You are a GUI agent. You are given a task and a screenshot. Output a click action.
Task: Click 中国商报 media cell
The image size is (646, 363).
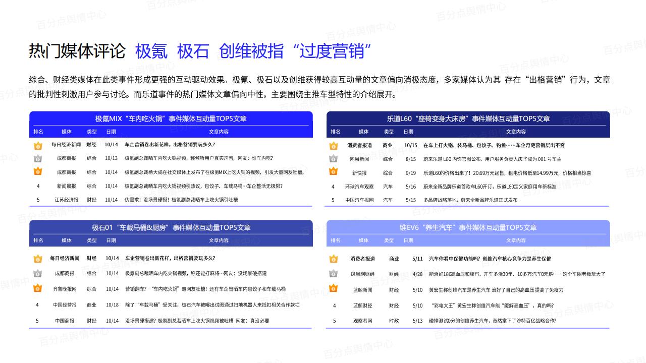[65, 321]
